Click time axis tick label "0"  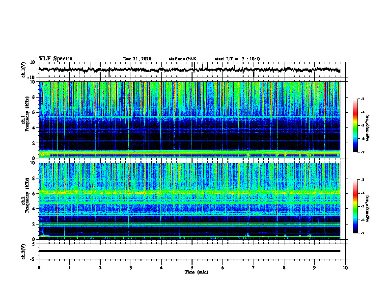click(x=39, y=268)
